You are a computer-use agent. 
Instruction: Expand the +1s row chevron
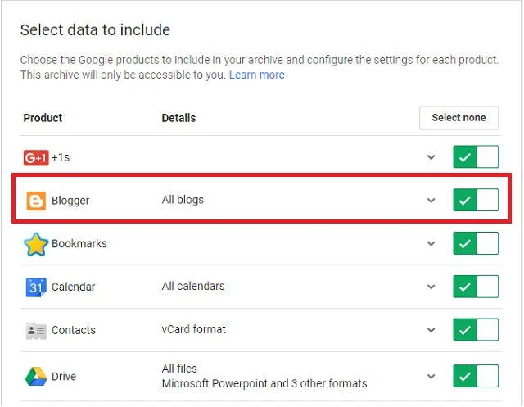coord(431,157)
